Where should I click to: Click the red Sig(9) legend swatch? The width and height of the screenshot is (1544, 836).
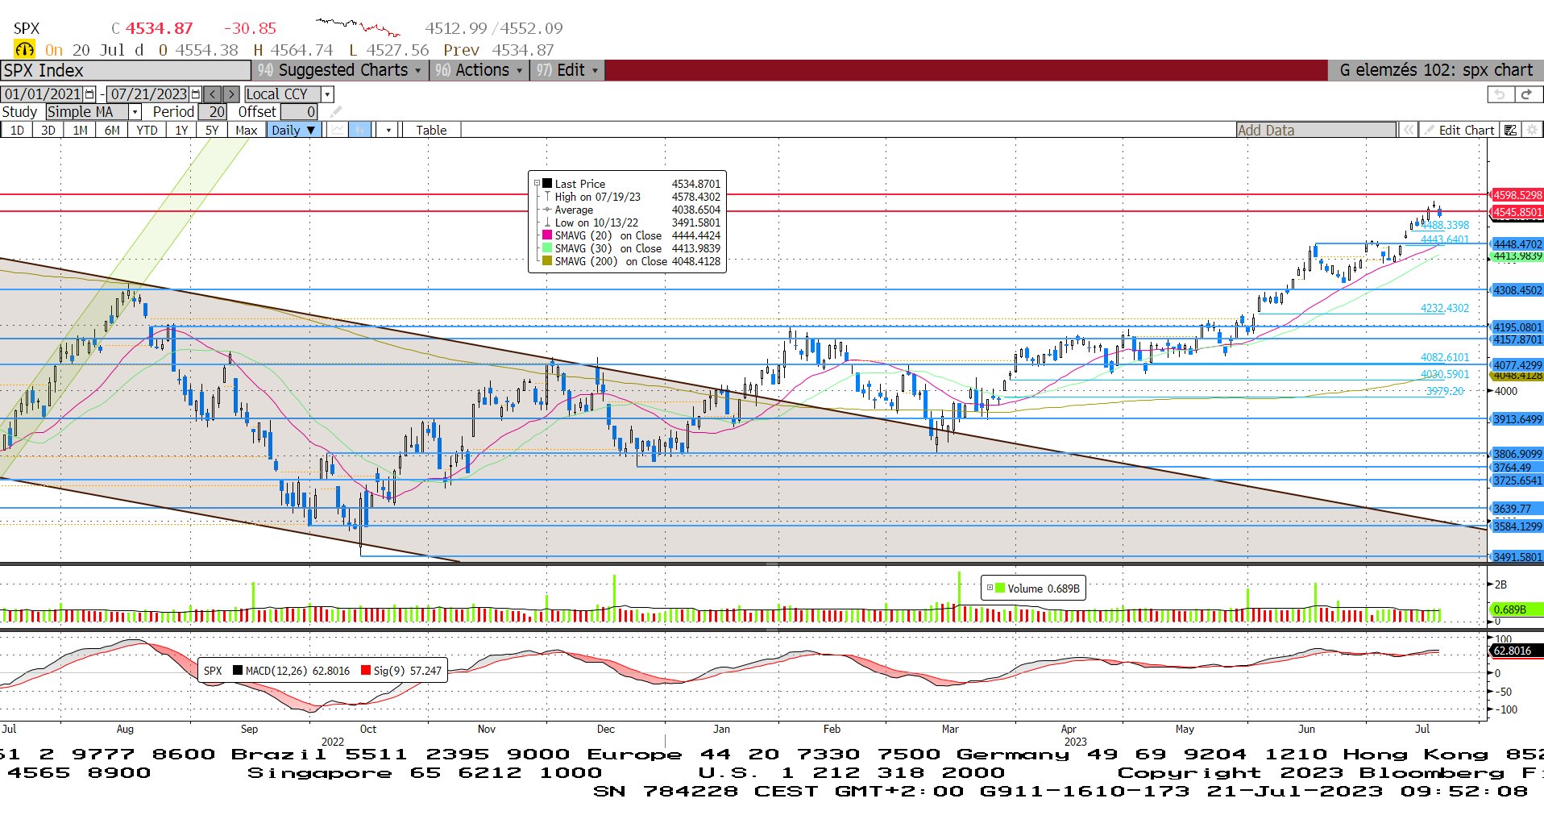[366, 670]
